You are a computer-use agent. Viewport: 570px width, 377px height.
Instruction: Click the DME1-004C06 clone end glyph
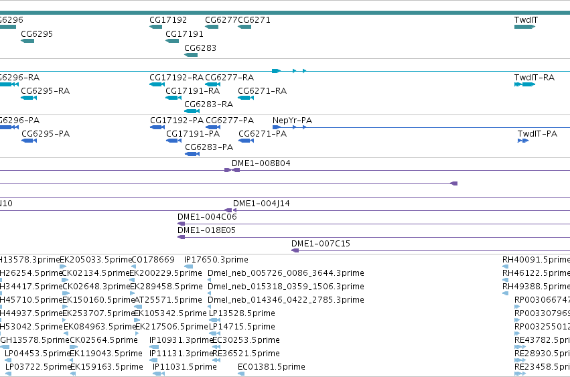[181, 224]
